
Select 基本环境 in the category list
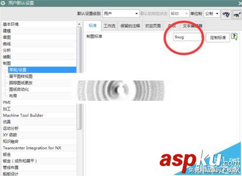click(39, 24)
